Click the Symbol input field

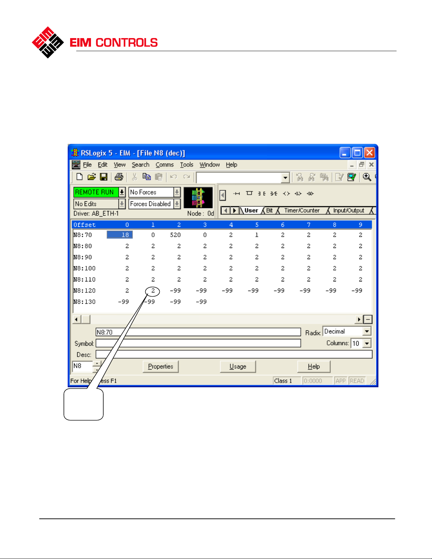[198, 344]
